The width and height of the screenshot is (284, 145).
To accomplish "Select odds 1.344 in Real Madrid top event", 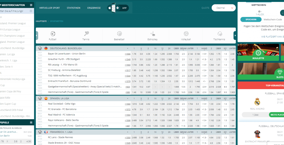I will 255,115.
